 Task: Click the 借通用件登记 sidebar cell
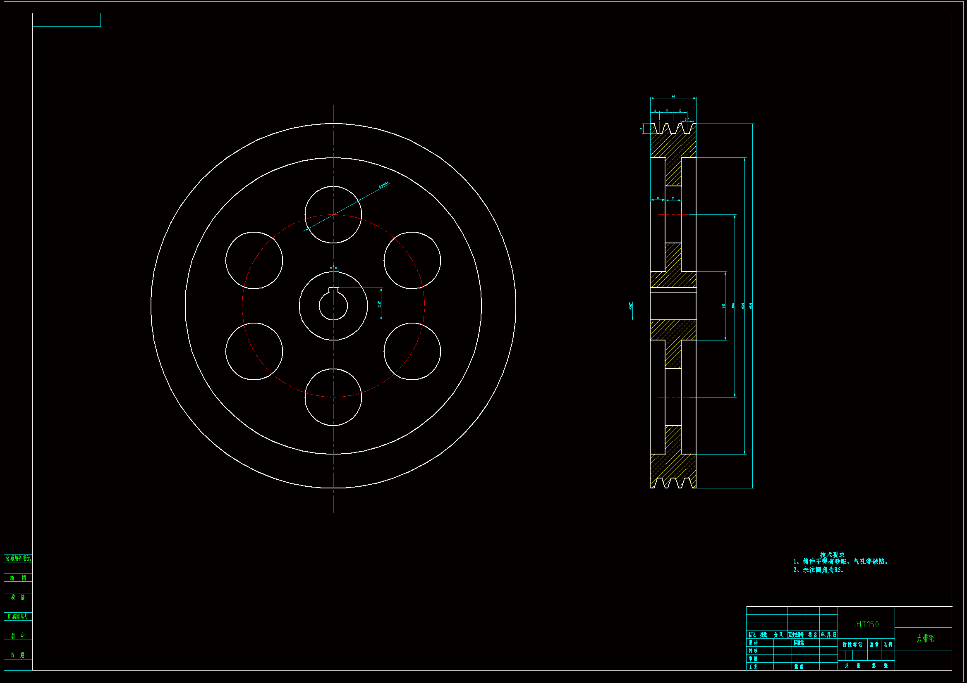(18, 559)
